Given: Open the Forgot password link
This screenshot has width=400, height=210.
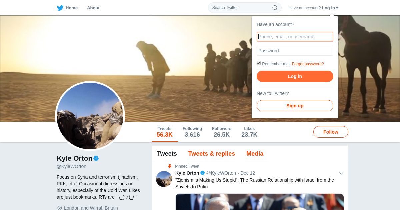Looking at the screenshot, I should point(308,64).
